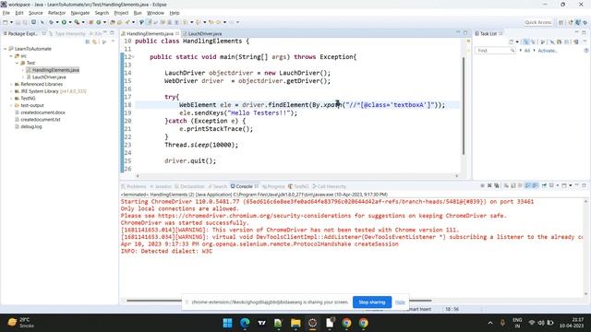Switch to the Call Hierarchy tab
Image resolution: width=591 pixels, height=332 pixels.
coord(329,186)
